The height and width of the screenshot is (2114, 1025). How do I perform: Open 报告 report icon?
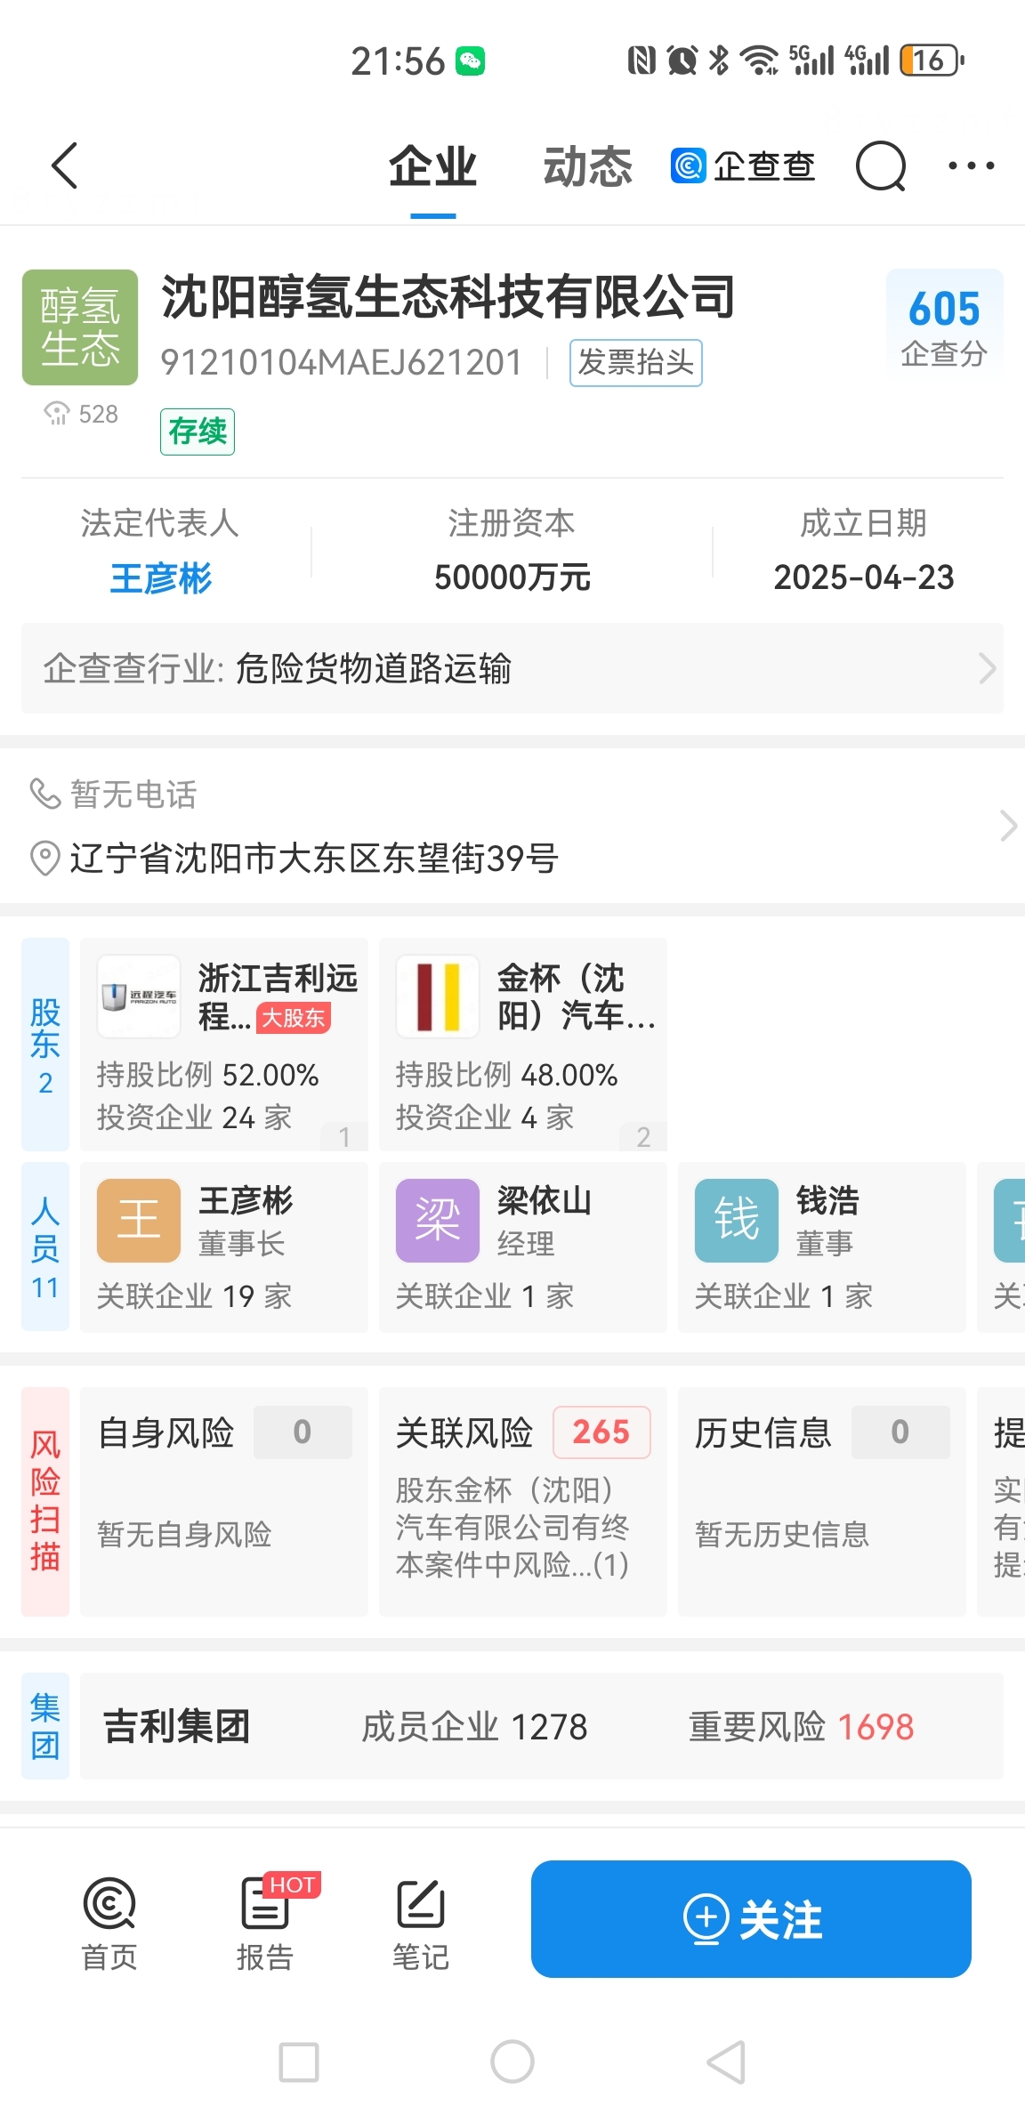pos(265,1924)
